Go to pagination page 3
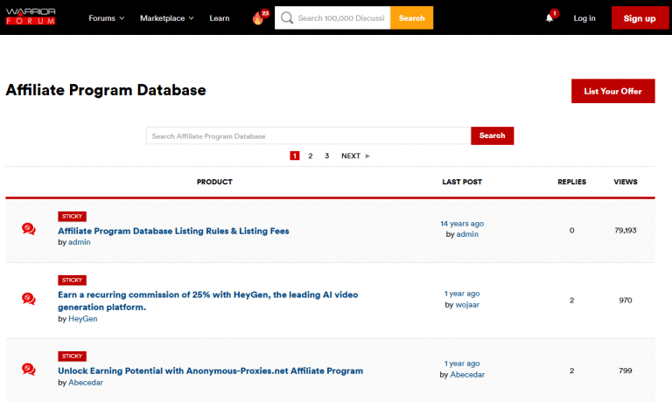 coord(326,156)
